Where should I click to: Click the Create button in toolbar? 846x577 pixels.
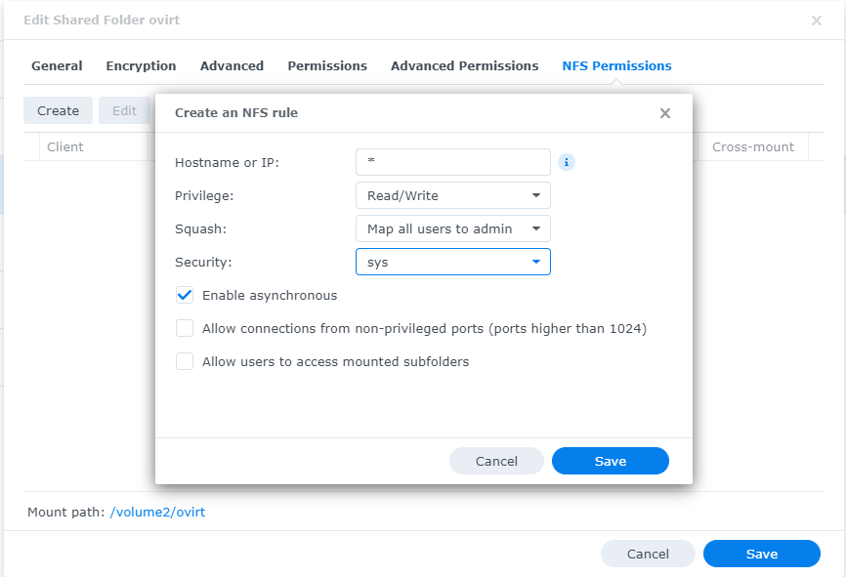(x=58, y=110)
